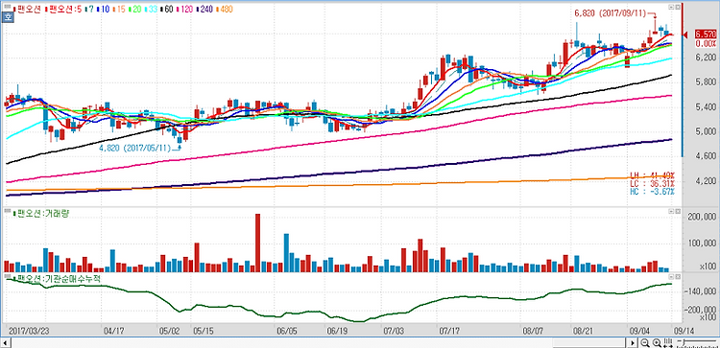Image resolution: width=720 pixels, height=348 pixels.
Task: Collapse the 기관순매수누적 panel
Action: [x=671, y=277]
